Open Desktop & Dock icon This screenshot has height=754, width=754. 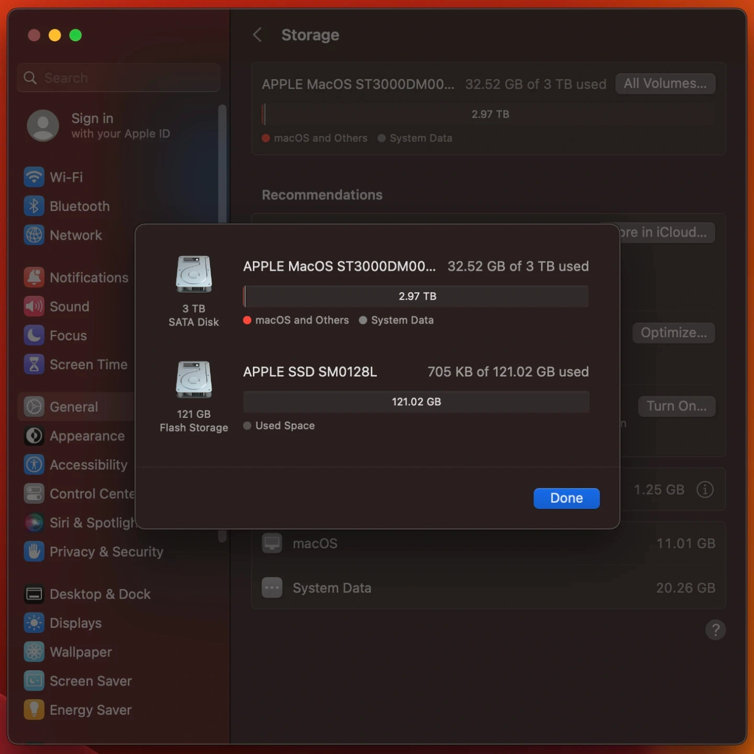pyautogui.click(x=34, y=594)
